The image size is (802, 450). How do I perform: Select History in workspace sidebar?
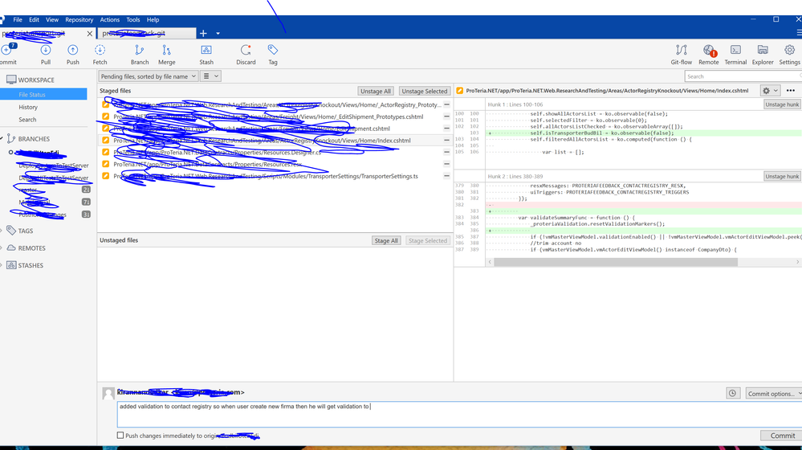[28, 108]
